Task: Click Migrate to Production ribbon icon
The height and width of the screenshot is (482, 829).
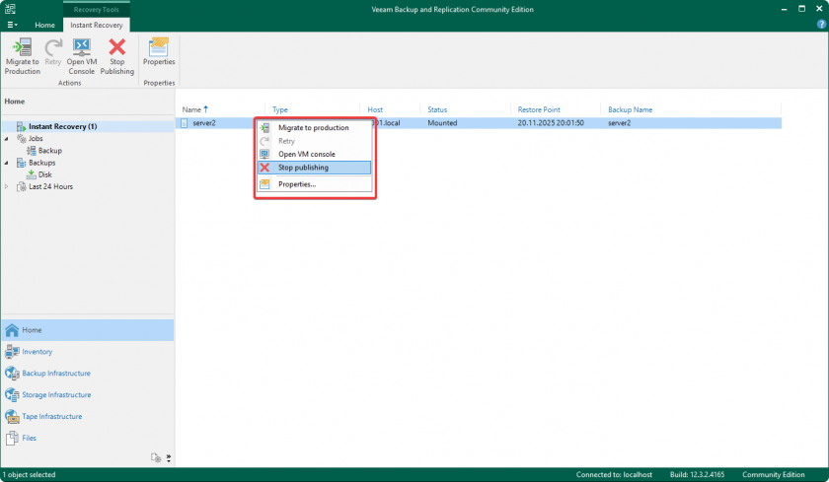Action: pos(22,56)
